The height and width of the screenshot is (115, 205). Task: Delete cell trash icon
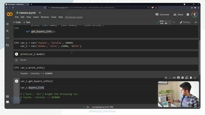(191, 78)
